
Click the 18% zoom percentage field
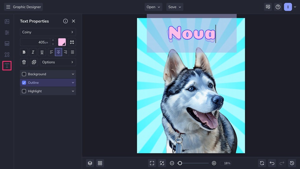(226, 163)
